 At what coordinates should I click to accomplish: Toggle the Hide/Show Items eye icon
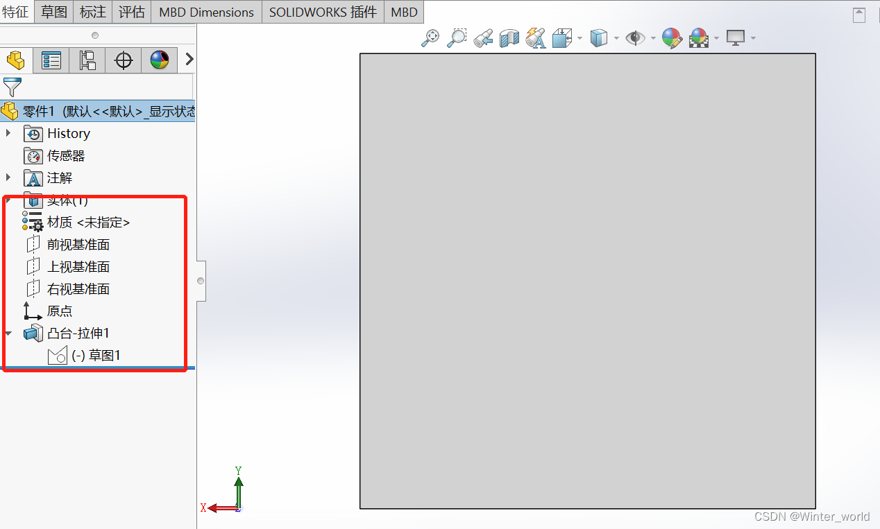click(634, 38)
